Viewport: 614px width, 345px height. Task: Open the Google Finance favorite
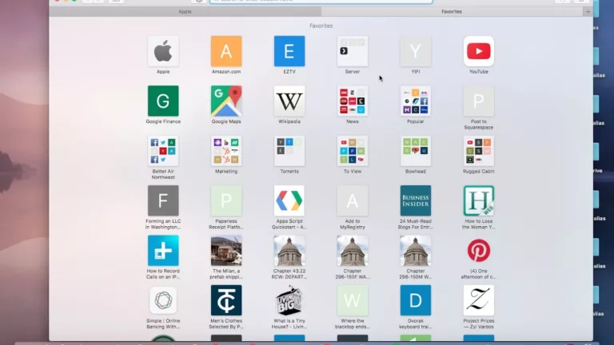coord(163,101)
